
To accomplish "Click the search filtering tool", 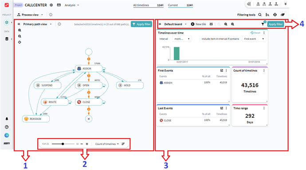I will click(x=260, y=15).
